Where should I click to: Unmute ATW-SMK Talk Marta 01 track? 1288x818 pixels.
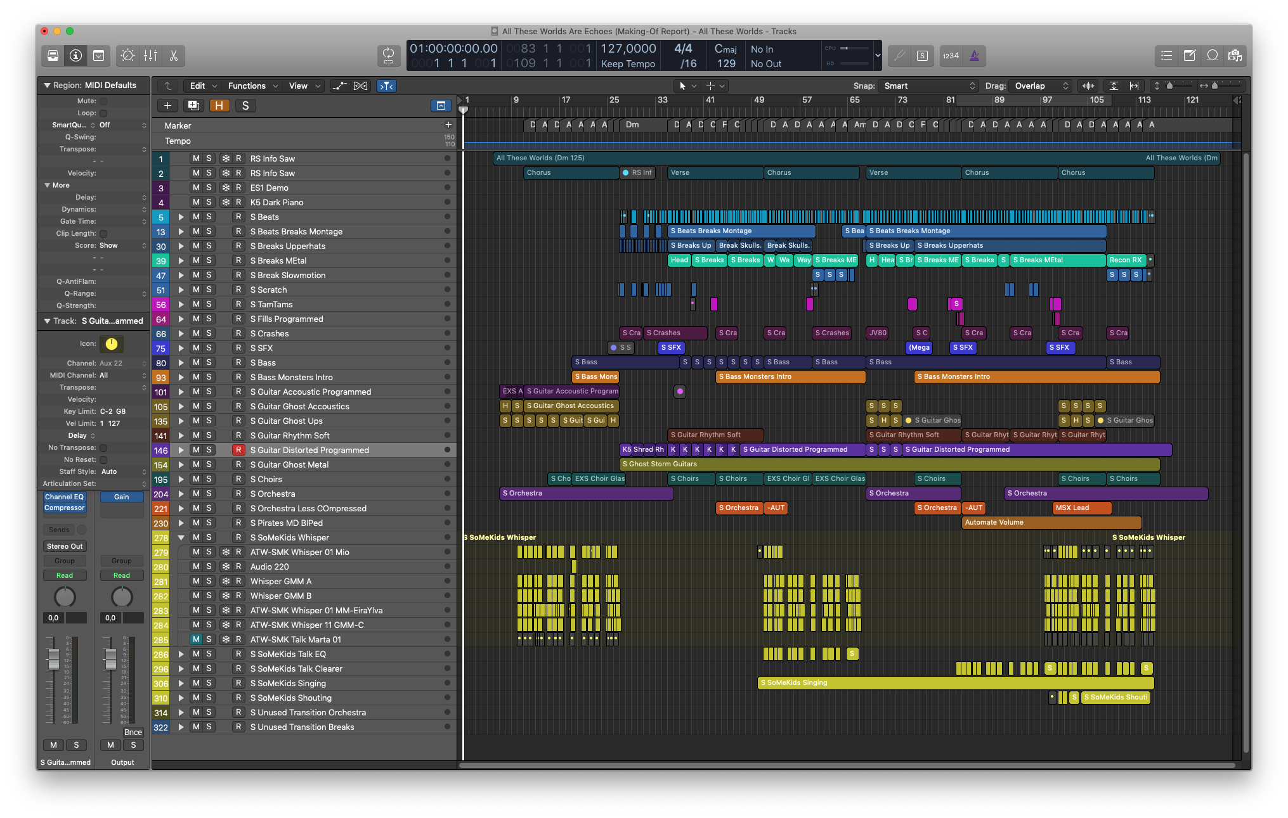(x=196, y=639)
